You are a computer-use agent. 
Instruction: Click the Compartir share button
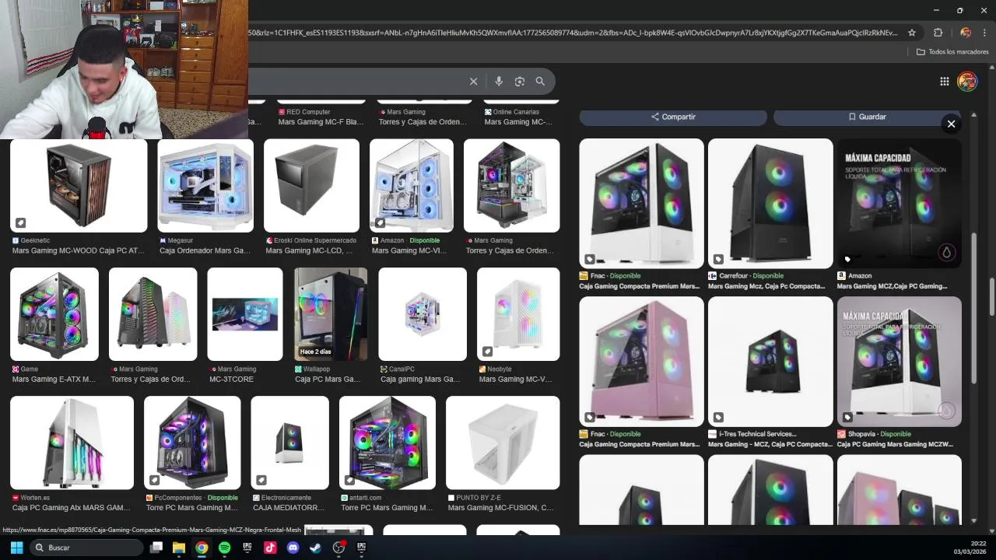click(673, 117)
